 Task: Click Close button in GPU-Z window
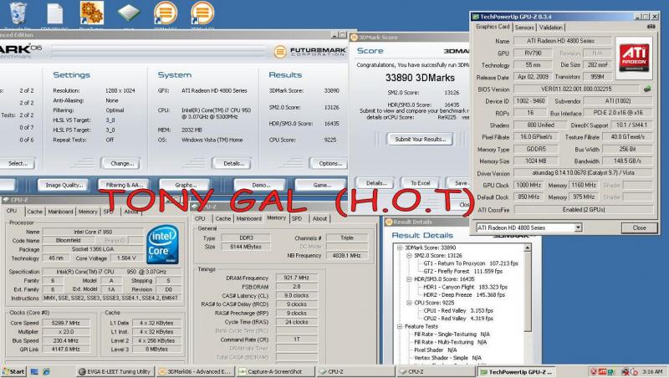[x=639, y=227]
